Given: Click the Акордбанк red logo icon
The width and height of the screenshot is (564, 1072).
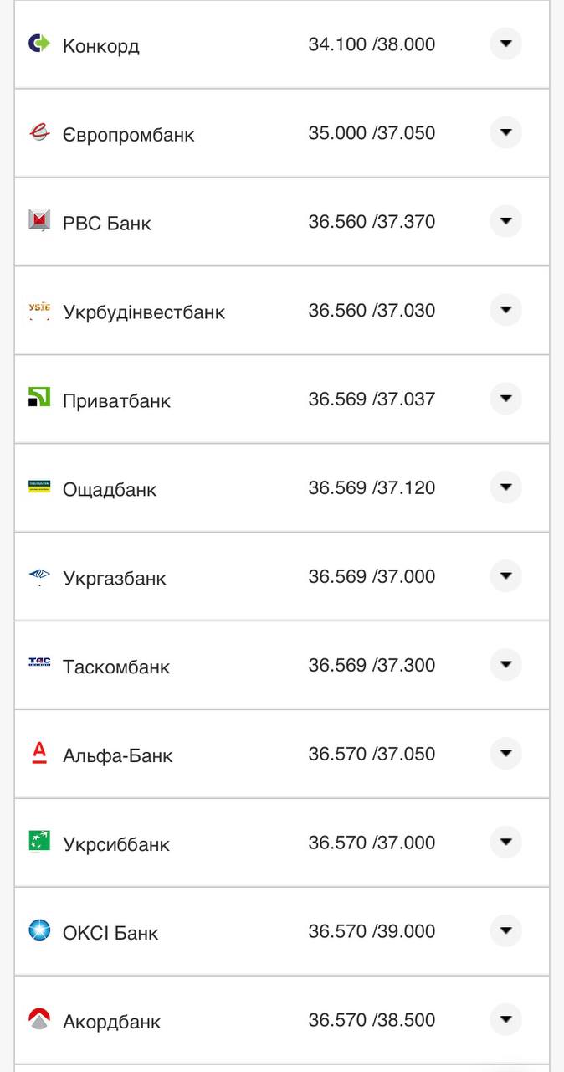Looking at the screenshot, I should [39, 1018].
